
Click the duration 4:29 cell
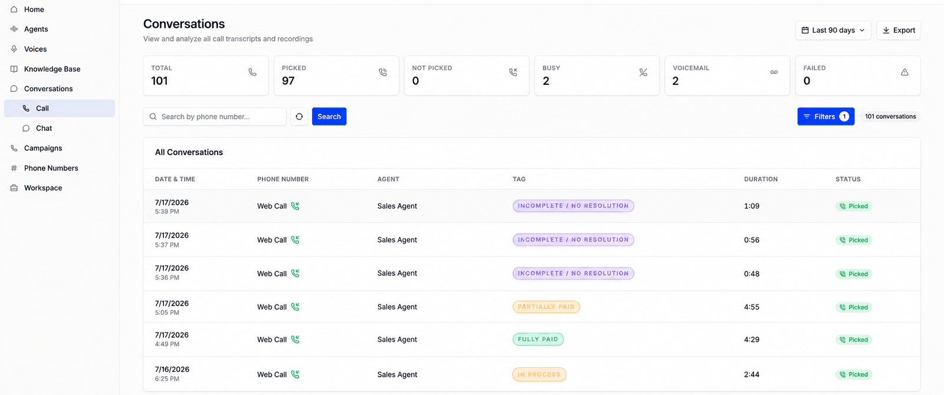tap(752, 340)
